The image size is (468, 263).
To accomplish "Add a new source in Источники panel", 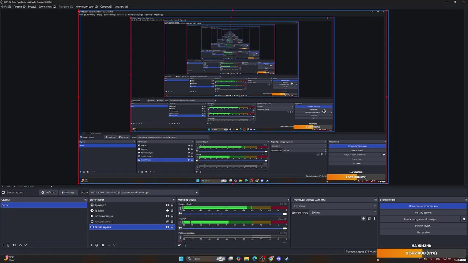I will (91, 245).
